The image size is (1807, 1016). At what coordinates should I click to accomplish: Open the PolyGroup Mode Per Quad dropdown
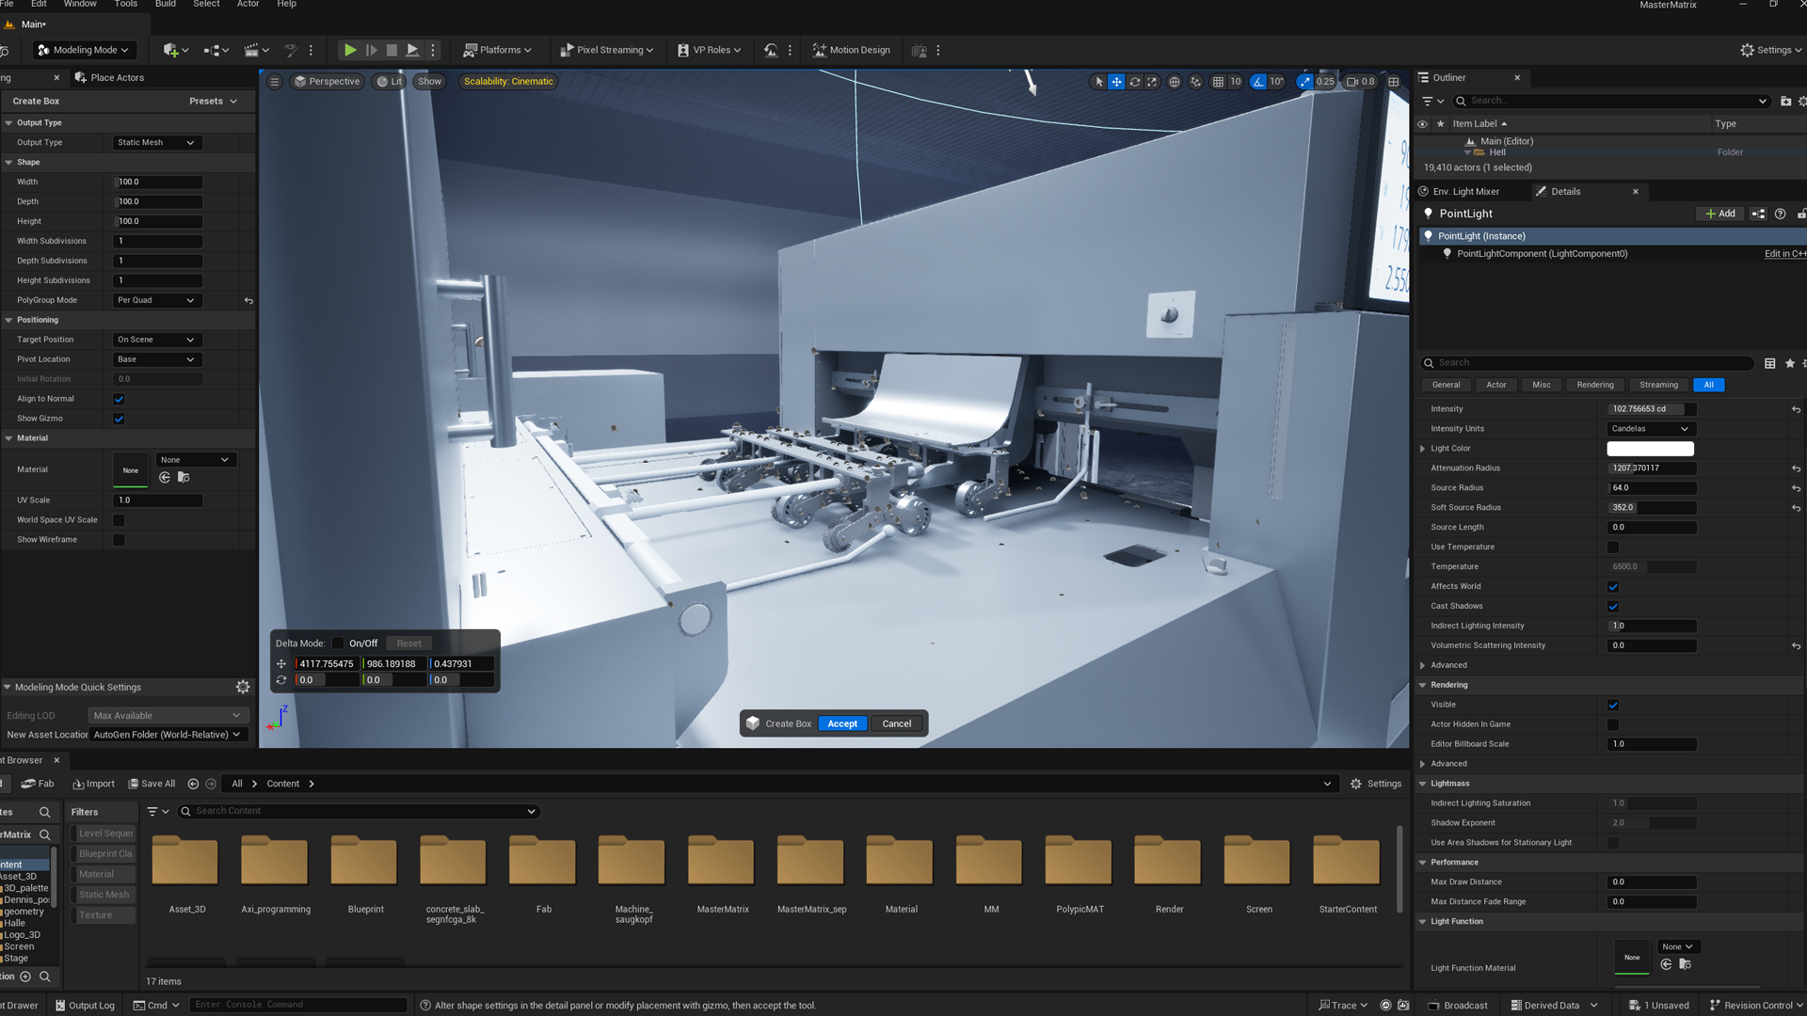[156, 300]
